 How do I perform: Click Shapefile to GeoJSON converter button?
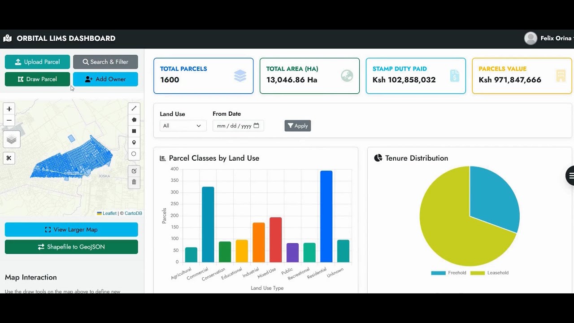tap(71, 247)
